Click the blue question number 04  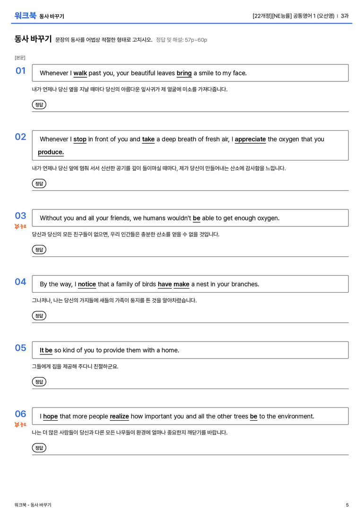pyautogui.click(x=20, y=282)
